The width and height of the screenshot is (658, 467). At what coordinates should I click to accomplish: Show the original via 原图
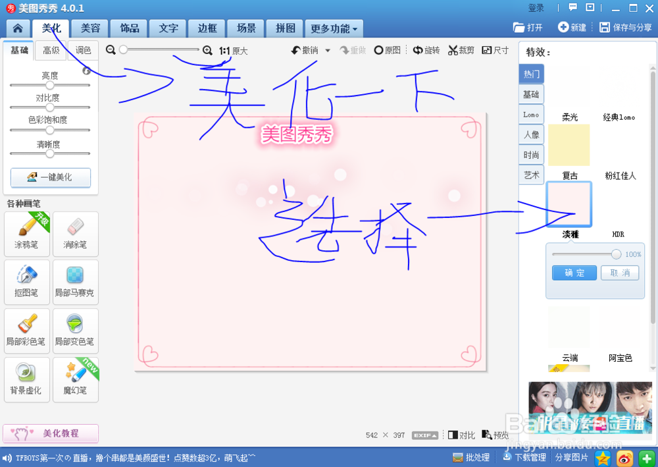[388, 51]
